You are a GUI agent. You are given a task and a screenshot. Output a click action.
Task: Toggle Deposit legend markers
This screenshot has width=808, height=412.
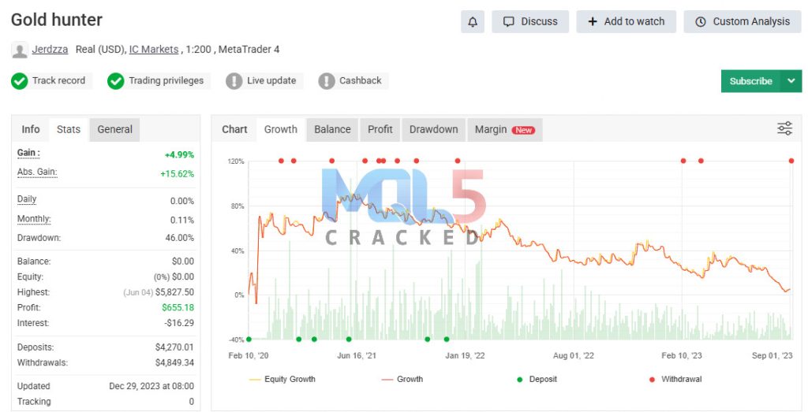(537, 380)
